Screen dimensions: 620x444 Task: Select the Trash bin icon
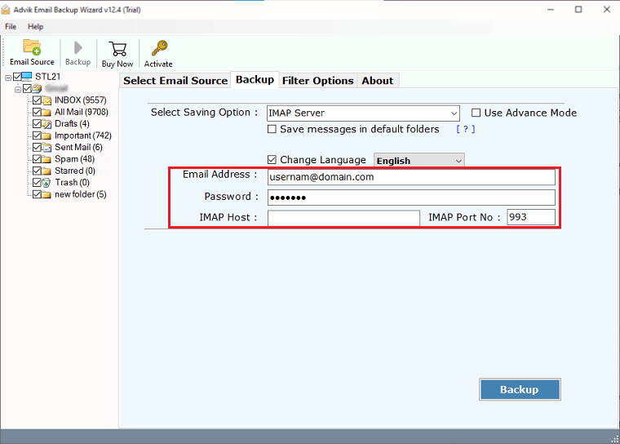pyautogui.click(x=46, y=183)
